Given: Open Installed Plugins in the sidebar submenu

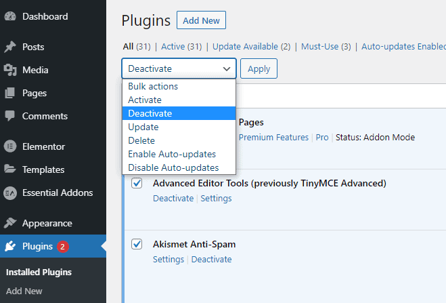Looking at the screenshot, I should [39, 272].
